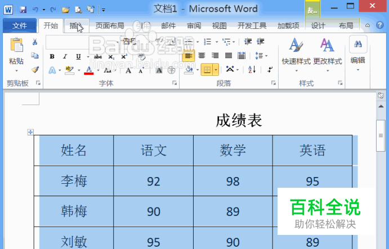
Task: Toggle Center alignment
Action: click(x=202, y=56)
